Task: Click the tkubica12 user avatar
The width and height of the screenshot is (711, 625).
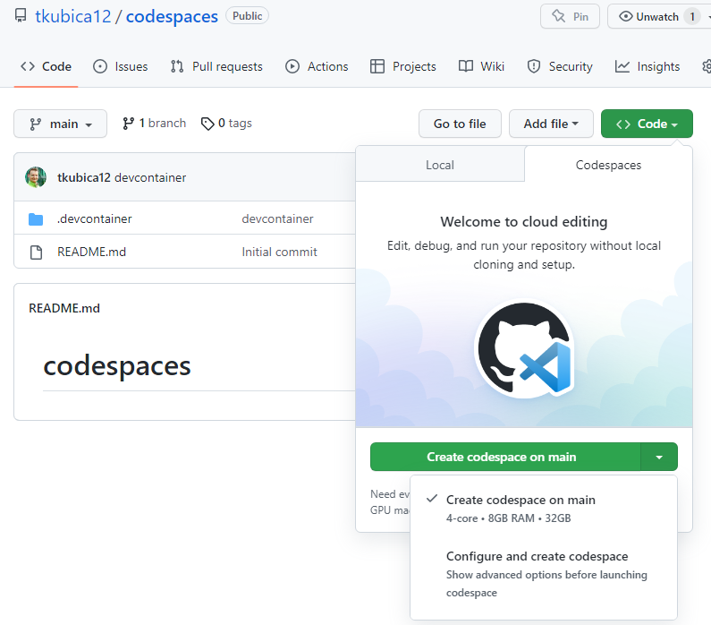Action: (x=36, y=177)
